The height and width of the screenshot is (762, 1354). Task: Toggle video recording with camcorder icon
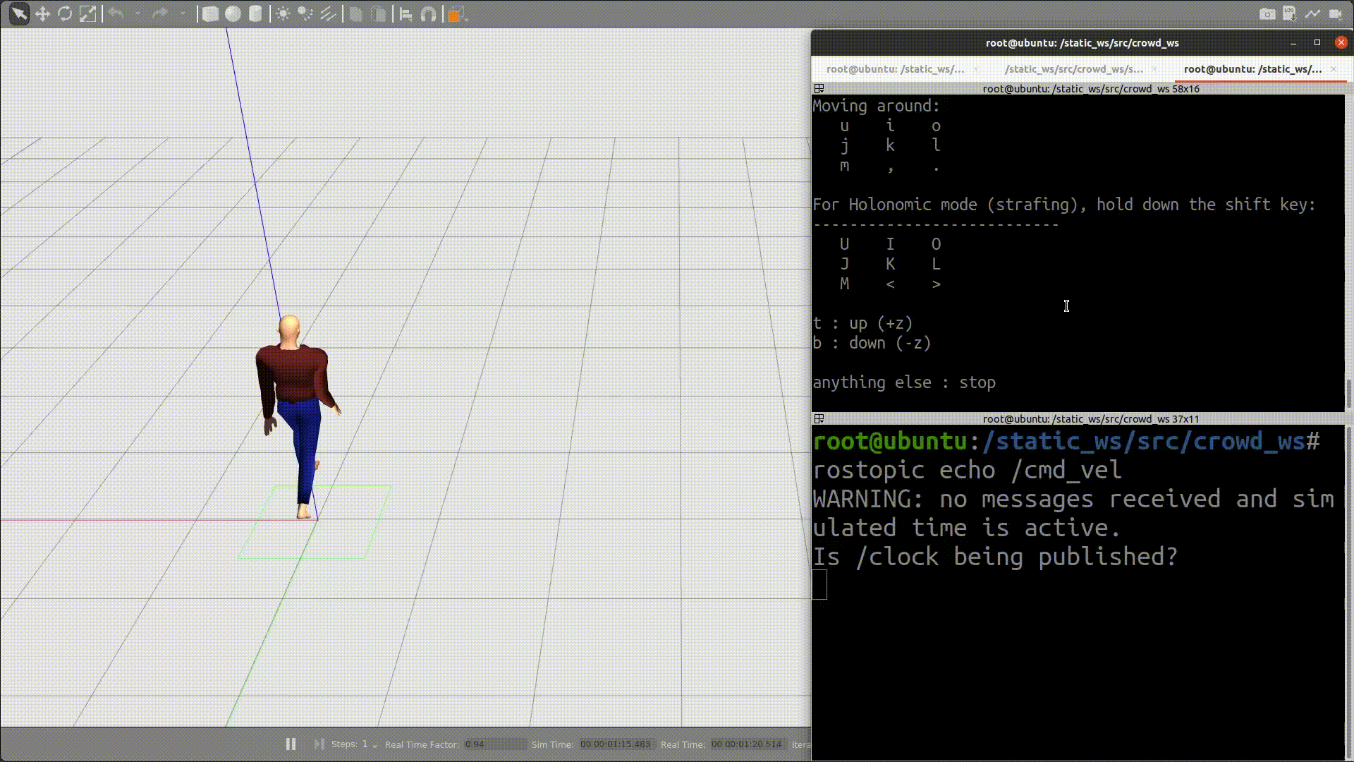(x=1335, y=13)
